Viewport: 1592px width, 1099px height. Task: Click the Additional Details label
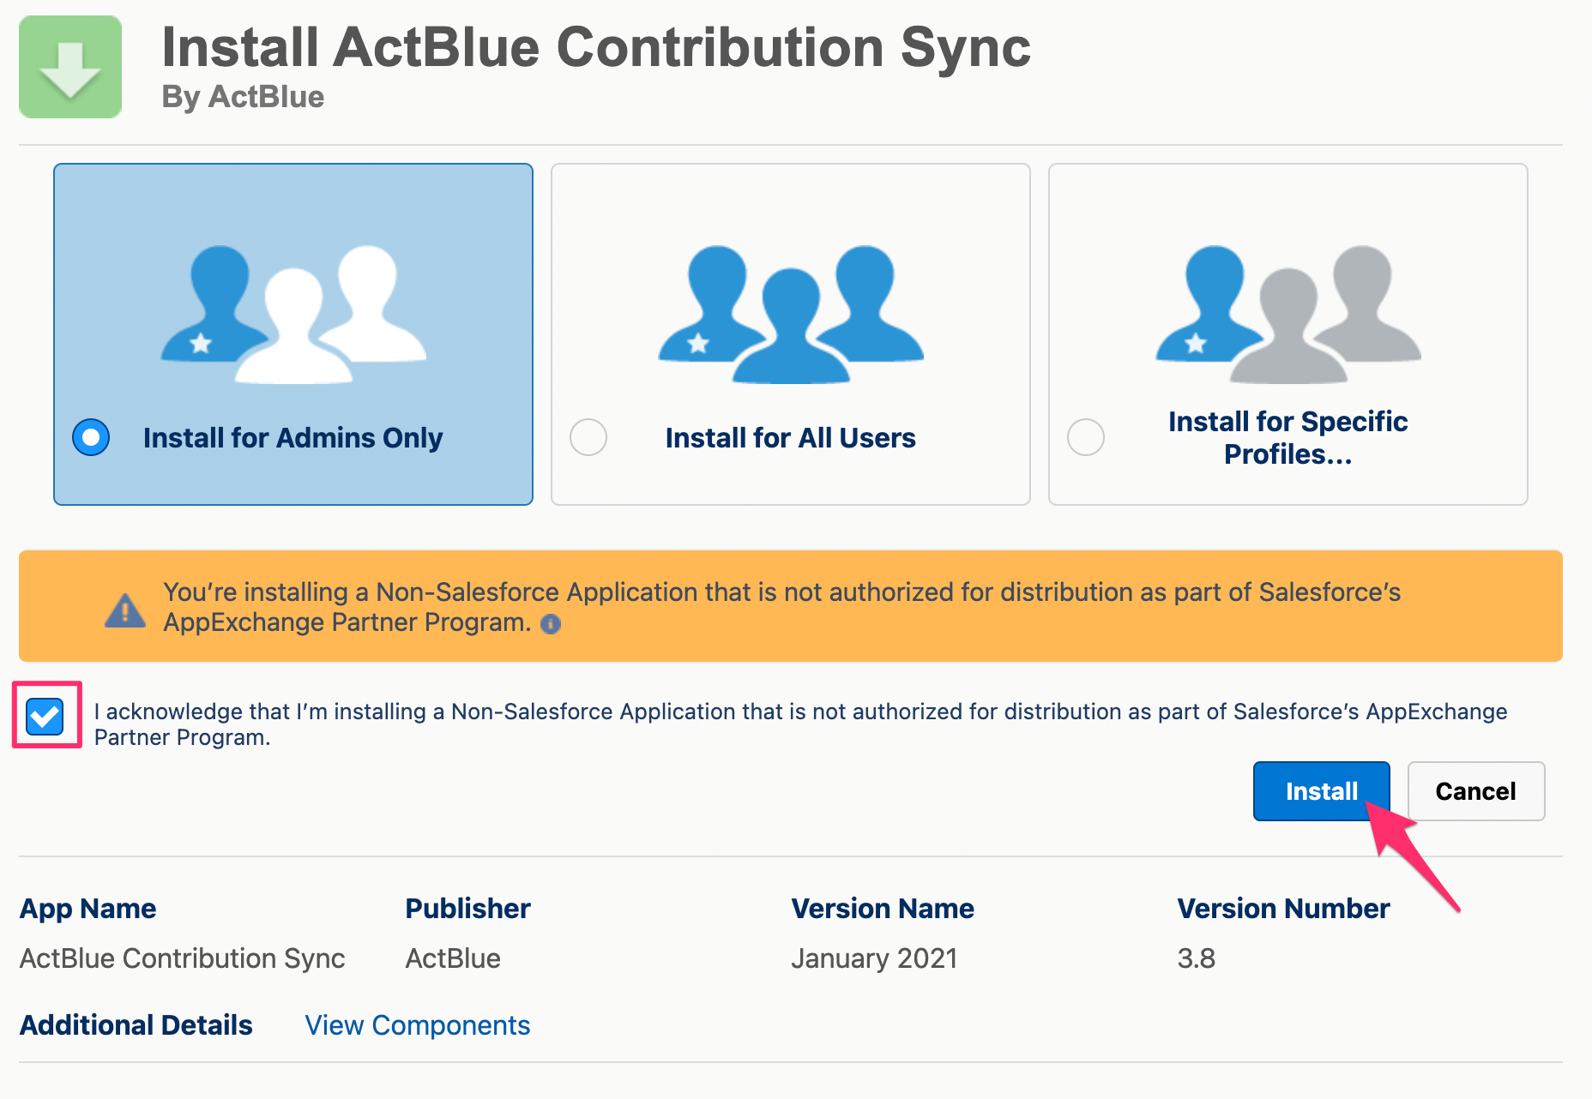pos(136,1025)
